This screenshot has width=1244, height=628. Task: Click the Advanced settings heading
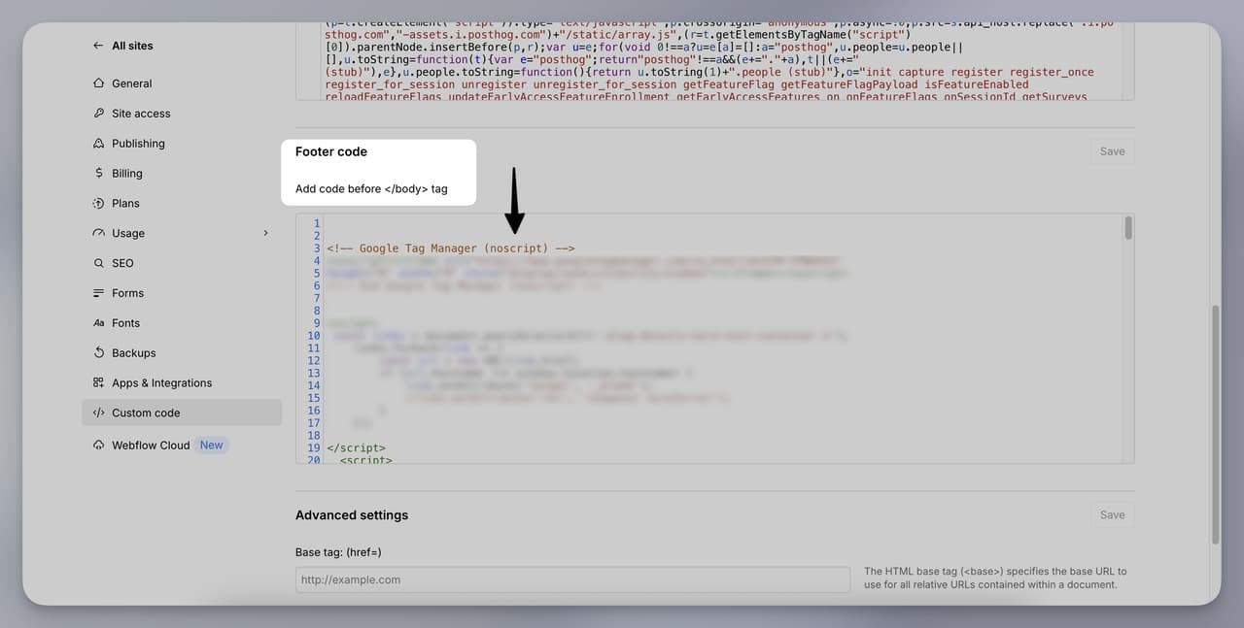pyautogui.click(x=352, y=515)
